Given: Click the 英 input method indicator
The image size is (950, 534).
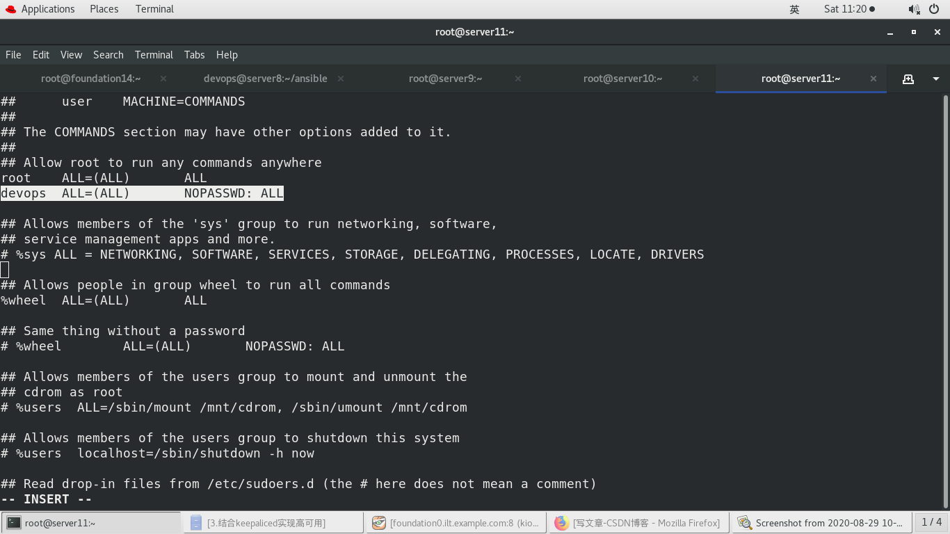Looking at the screenshot, I should point(794,9).
